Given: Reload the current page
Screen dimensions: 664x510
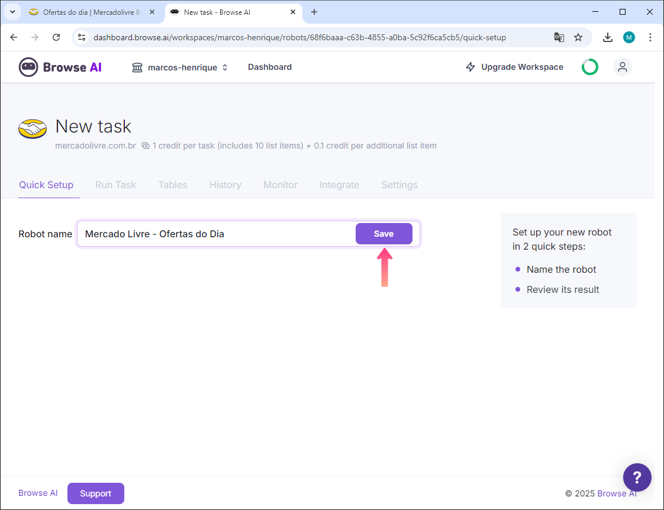Looking at the screenshot, I should 56,37.
